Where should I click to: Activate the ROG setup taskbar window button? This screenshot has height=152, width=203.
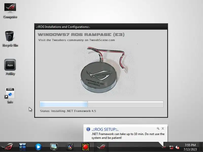click(101, 147)
